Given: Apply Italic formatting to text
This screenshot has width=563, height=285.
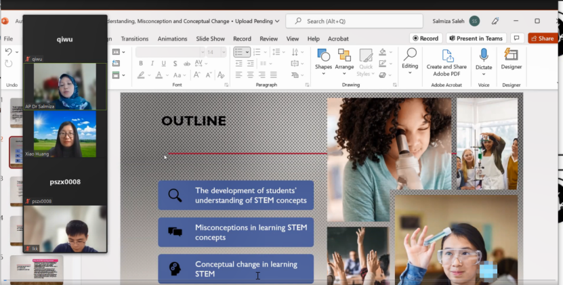Looking at the screenshot, I should click(151, 63).
